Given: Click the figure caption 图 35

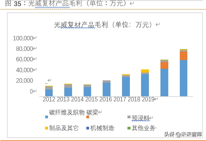Looking at the screenshot, I should [13, 3].
